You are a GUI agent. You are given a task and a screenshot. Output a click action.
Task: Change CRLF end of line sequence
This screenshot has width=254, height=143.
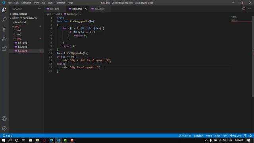tap(217, 135)
